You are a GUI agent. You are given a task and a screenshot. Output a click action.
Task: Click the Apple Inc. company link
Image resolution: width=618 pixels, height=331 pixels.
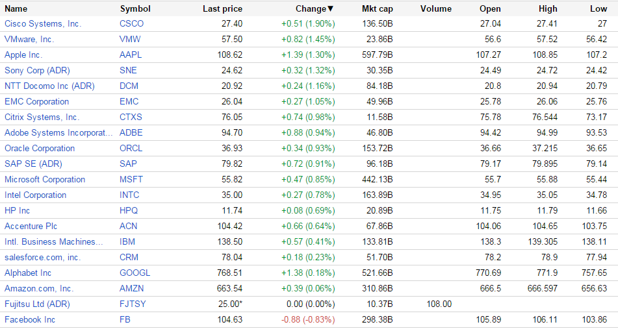click(x=23, y=55)
